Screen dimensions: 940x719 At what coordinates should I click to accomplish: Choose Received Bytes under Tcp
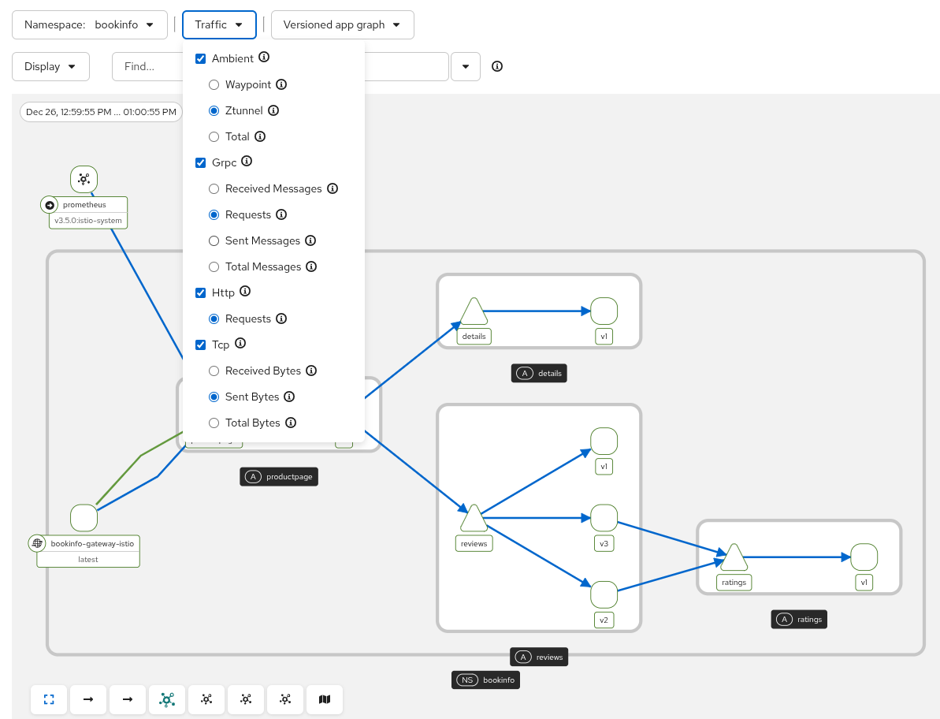214,371
